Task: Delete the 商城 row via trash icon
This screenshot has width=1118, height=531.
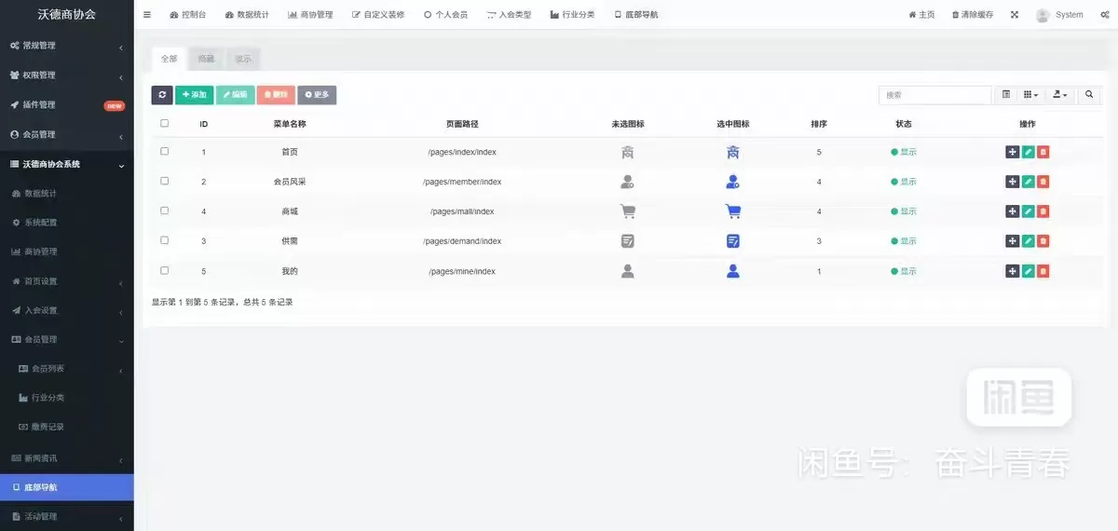Action: (x=1043, y=211)
